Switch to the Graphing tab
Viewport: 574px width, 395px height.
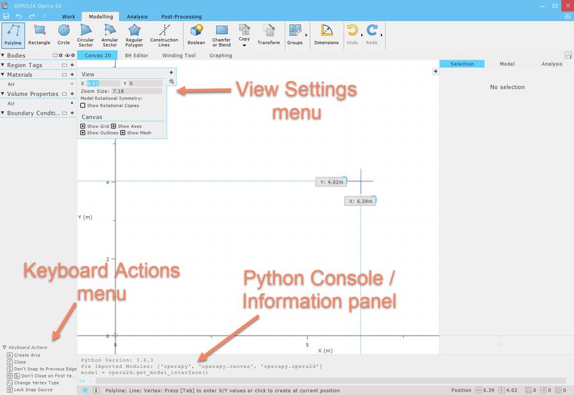click(221, 55)
